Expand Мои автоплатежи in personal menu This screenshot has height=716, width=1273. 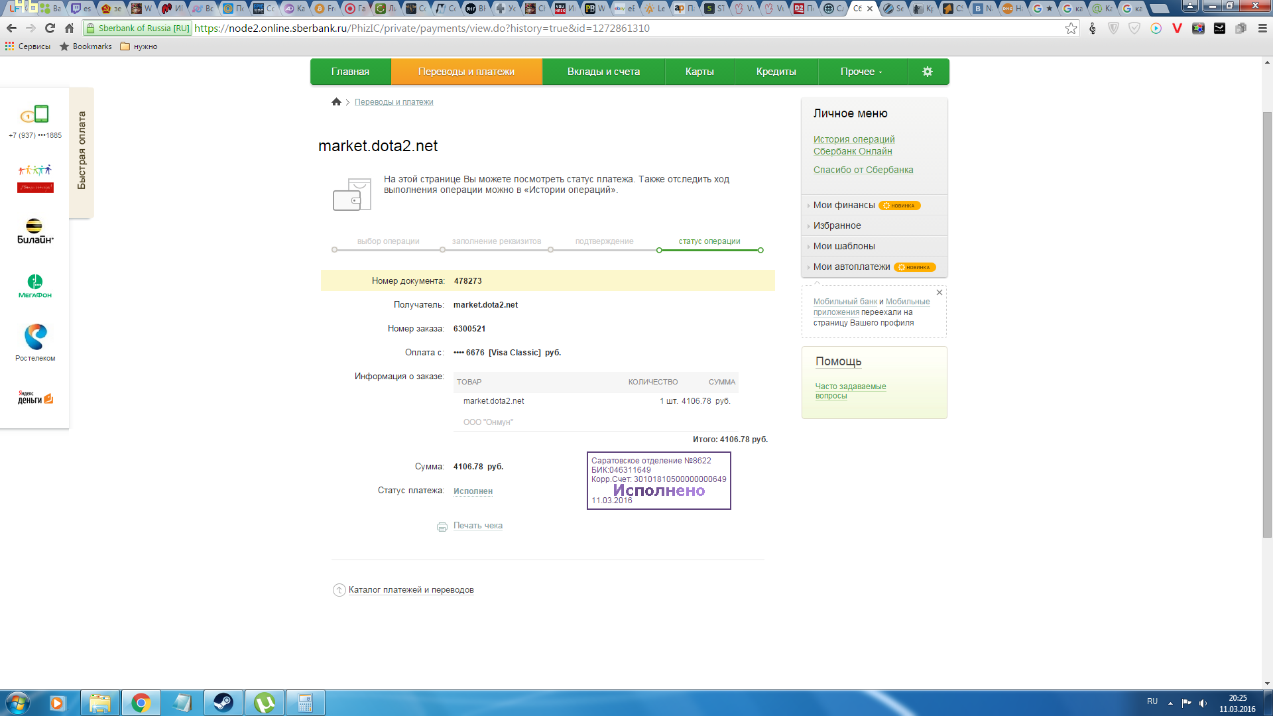874,267
